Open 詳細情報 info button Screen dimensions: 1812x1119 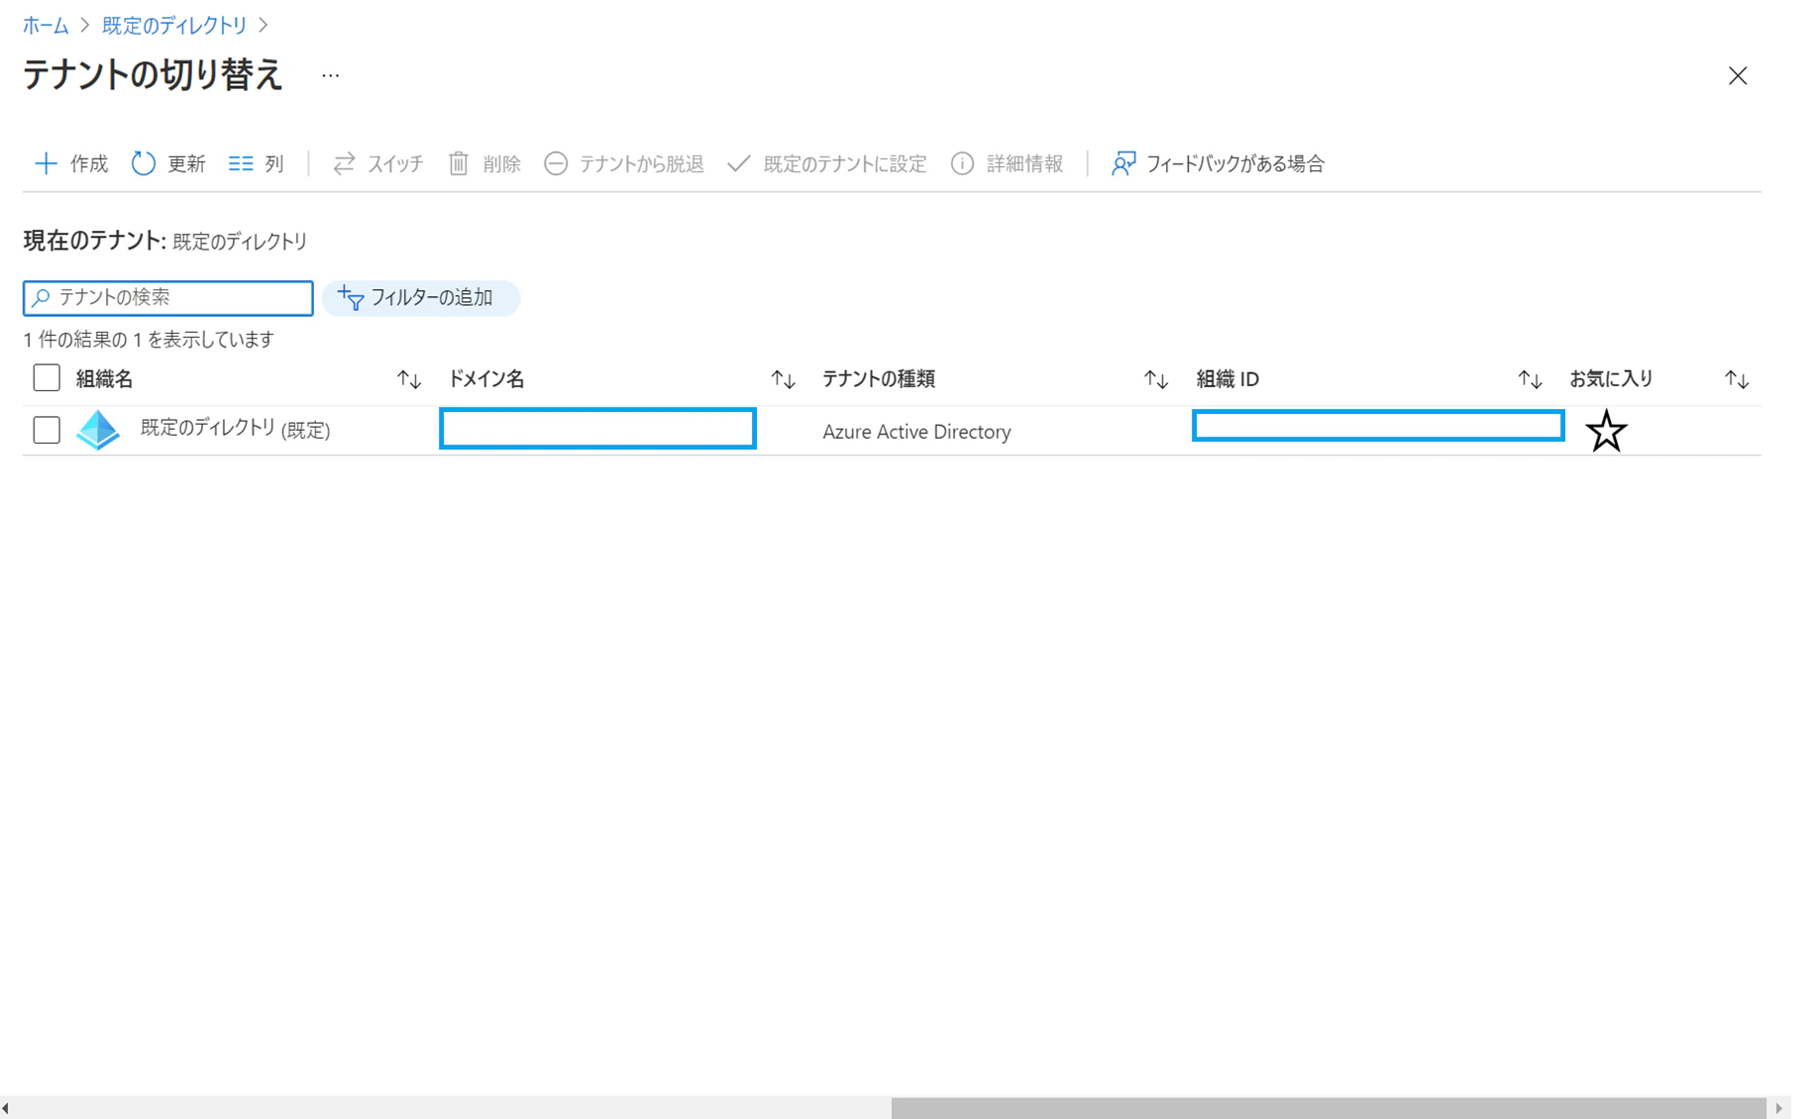(x=1007, y=163)
